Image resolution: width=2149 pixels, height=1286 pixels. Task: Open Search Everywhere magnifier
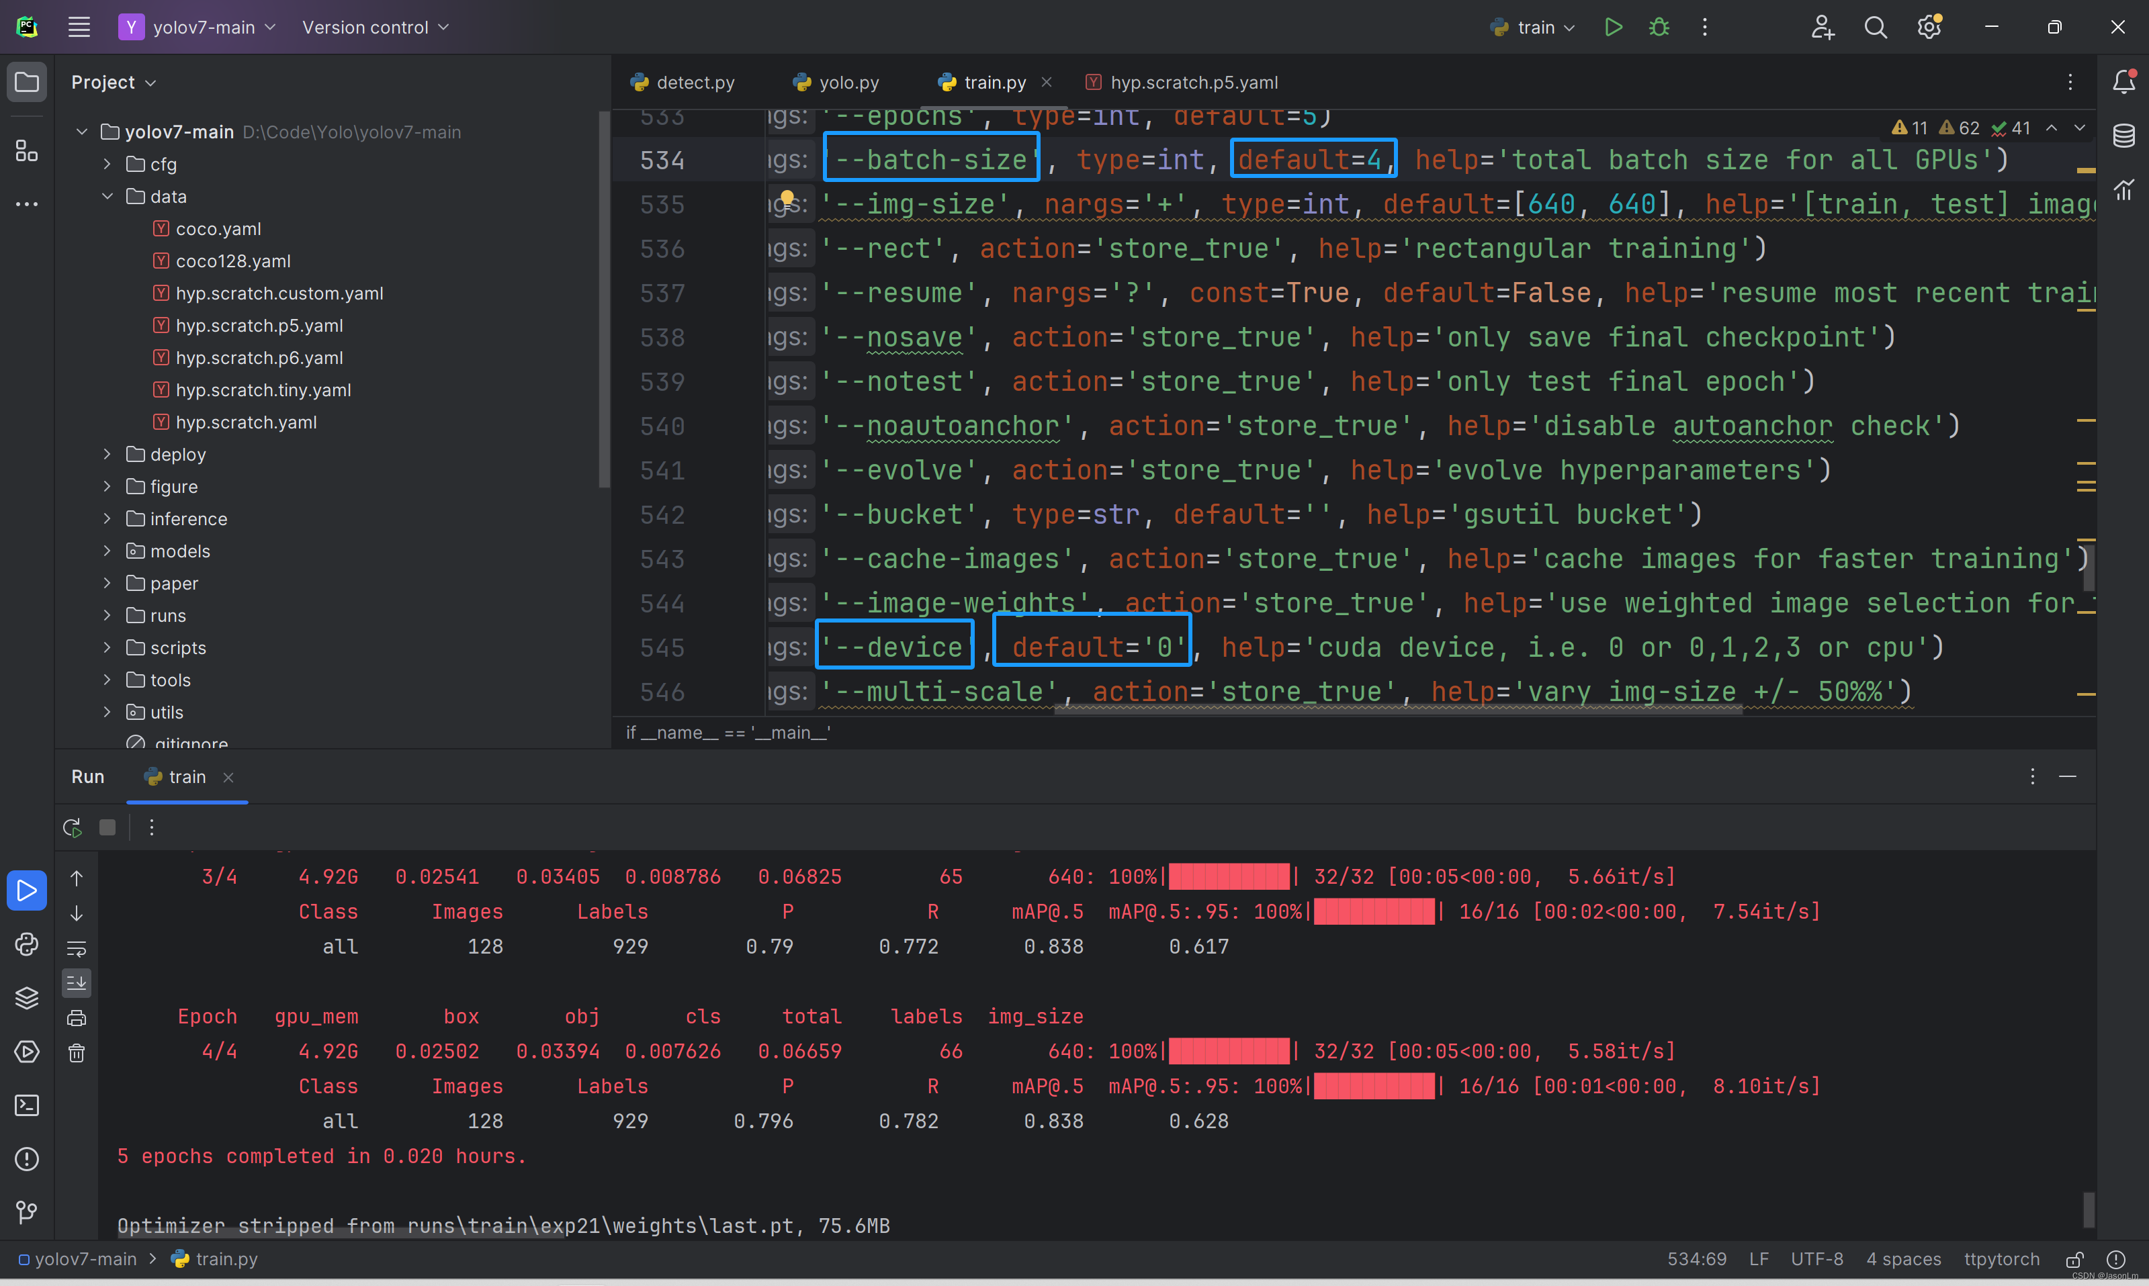1875,27
